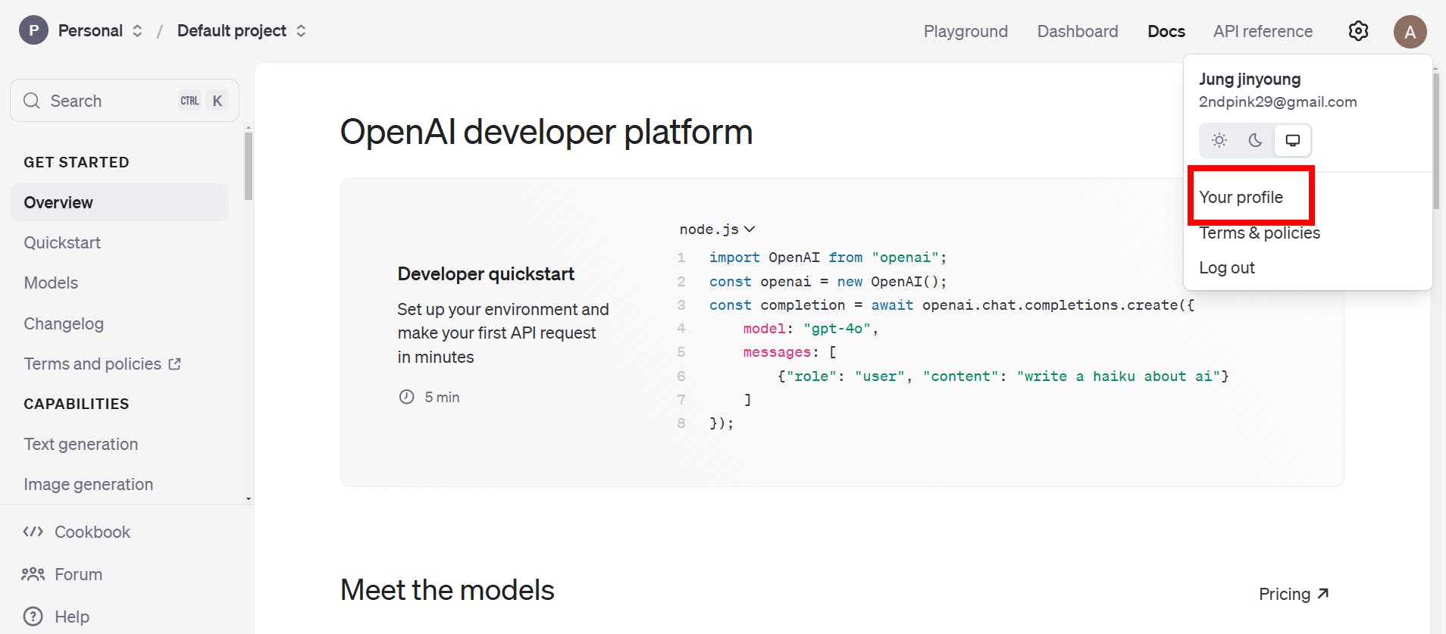
Task: Click the search magnifier icon
Action: 32,101
